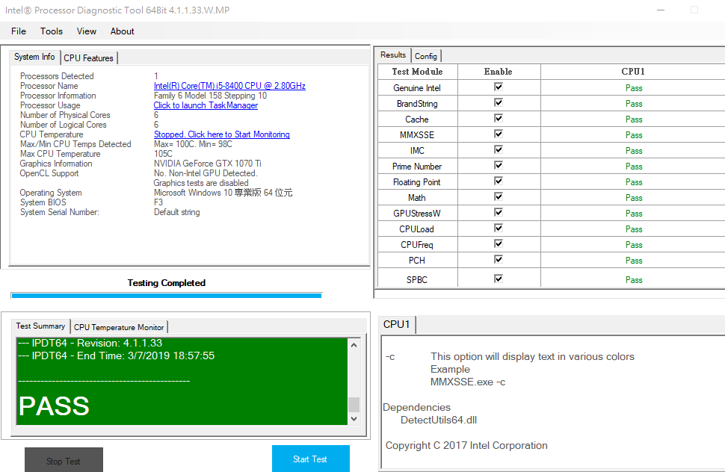
Task: Click the Testing Completed status label
Action: 167,282
